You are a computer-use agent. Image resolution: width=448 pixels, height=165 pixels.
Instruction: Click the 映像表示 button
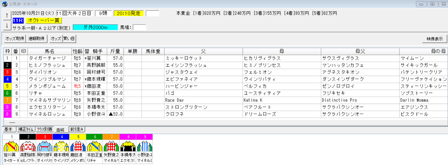[x=434, y=39]
